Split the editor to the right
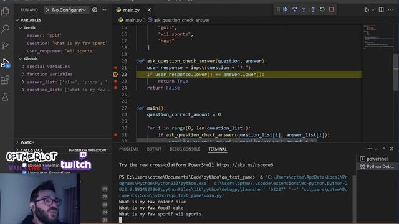399x224 pixels. tap(381, 10)
